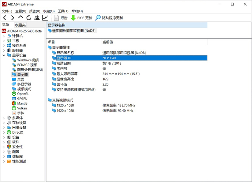Go back with the left arrow icon
Image resolution: width=252 pixels, height=182 pixels.
(x=5, y=18)
